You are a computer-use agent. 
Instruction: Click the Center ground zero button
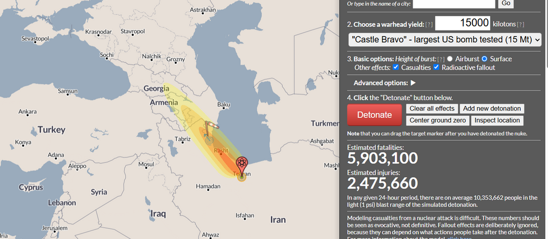[x=438, y=121]
